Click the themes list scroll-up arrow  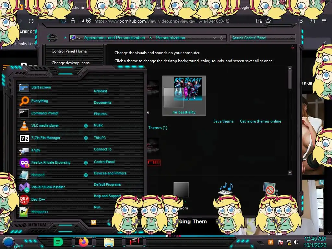290,68
